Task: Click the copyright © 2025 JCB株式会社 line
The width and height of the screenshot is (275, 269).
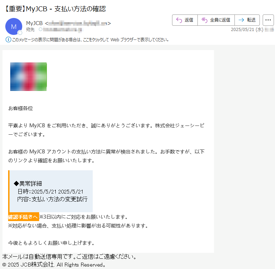Action: click(x=54, y=264)
